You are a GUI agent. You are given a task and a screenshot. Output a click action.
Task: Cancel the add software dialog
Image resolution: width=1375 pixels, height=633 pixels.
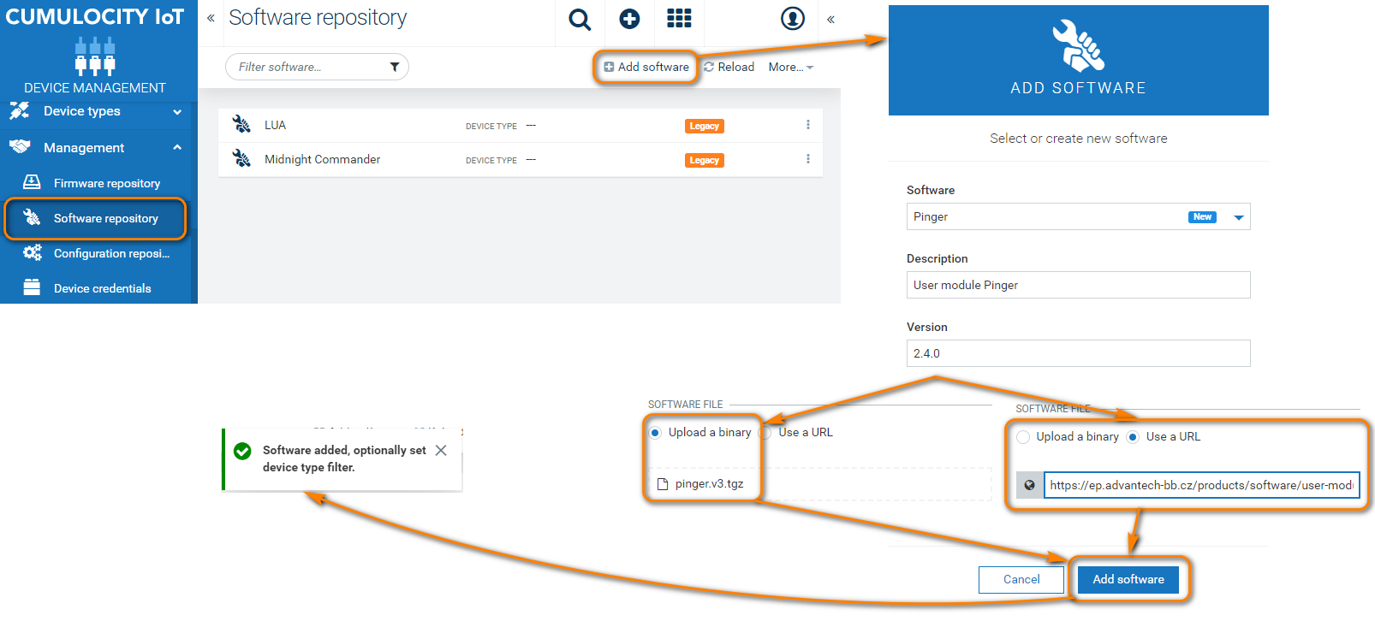point(1021,579)
